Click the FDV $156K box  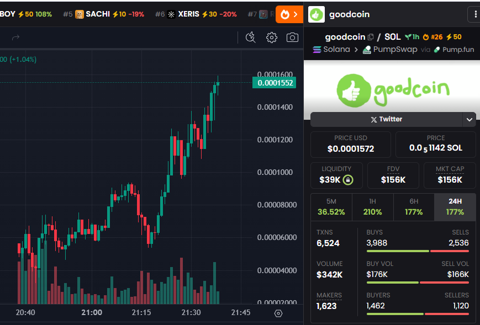pos(393,175)
